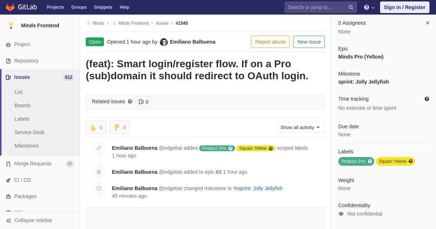Click the Merge Requests count badge 47
The width and height of the screenshot is (436, 229).
(70, 164)
